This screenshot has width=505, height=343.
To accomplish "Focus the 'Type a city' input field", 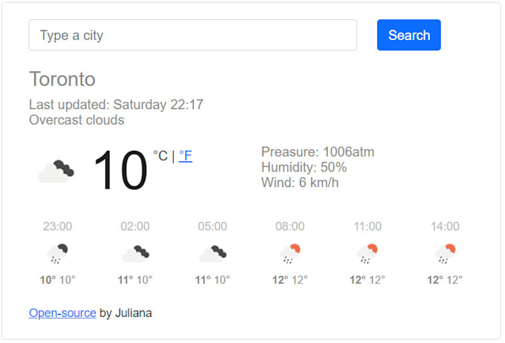I will pos(192,35).
